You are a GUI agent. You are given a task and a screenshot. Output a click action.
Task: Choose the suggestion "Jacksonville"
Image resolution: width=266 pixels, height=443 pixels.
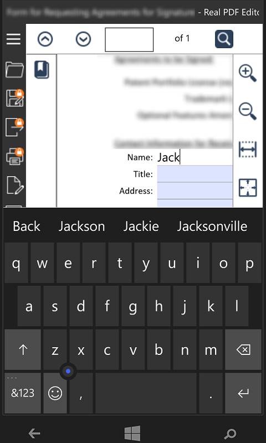coord(212,226)
